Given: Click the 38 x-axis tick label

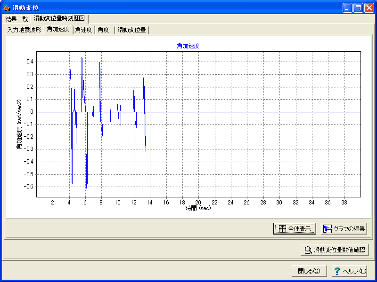Looking at the screenshot, I should [344, 203].
